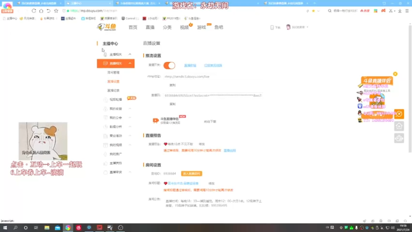Select 直播设置 in the sidebar

coord(113,81)
